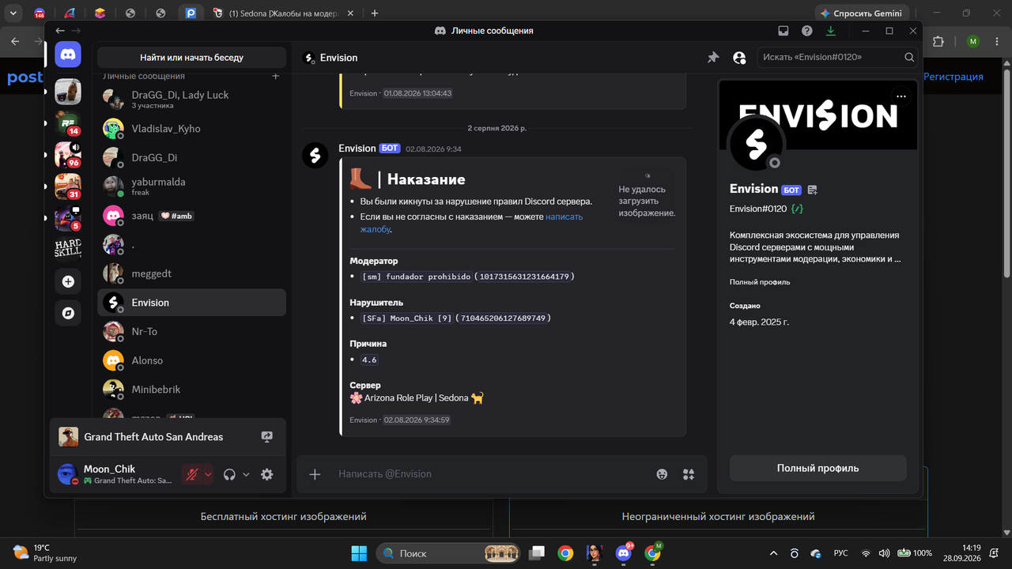Open the HARD SKILL server

pos(68,248)
